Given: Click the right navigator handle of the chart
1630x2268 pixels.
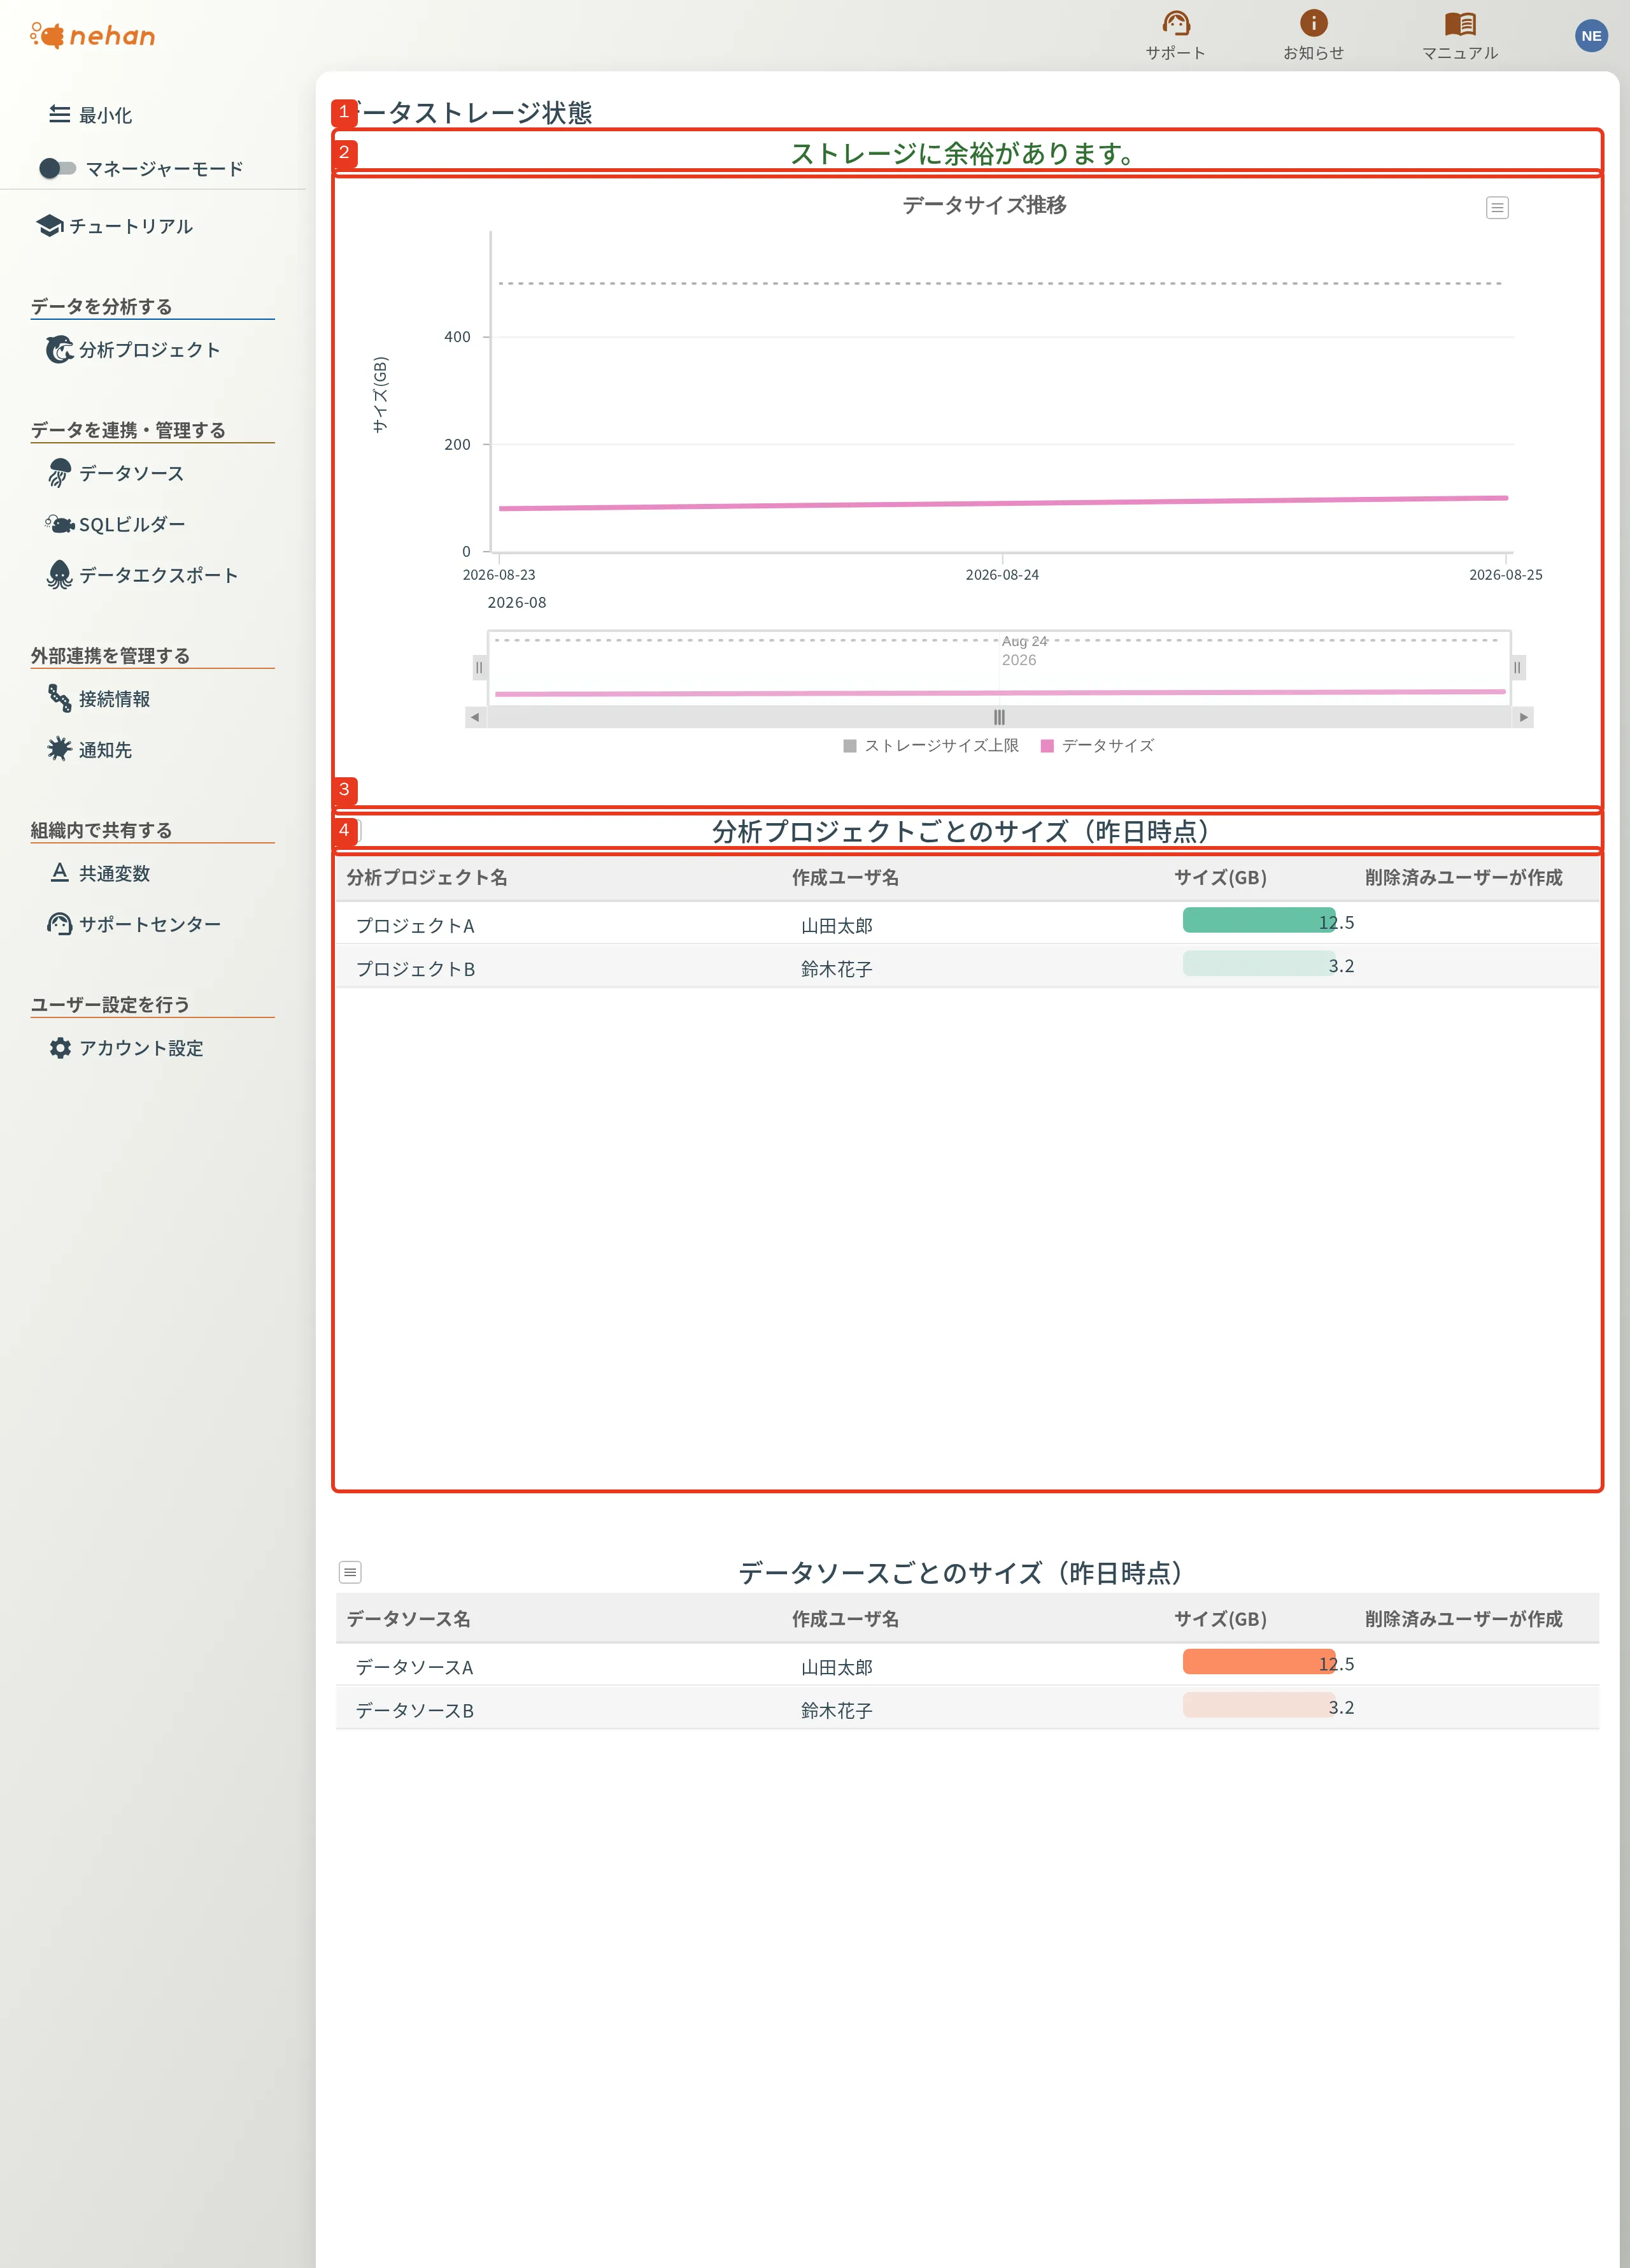Looking at the screenshot, I should coord(1517,668).
